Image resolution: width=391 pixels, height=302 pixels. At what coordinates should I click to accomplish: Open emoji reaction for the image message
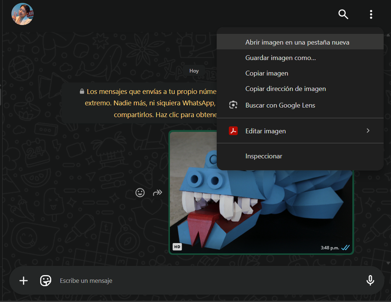[140, 193]
